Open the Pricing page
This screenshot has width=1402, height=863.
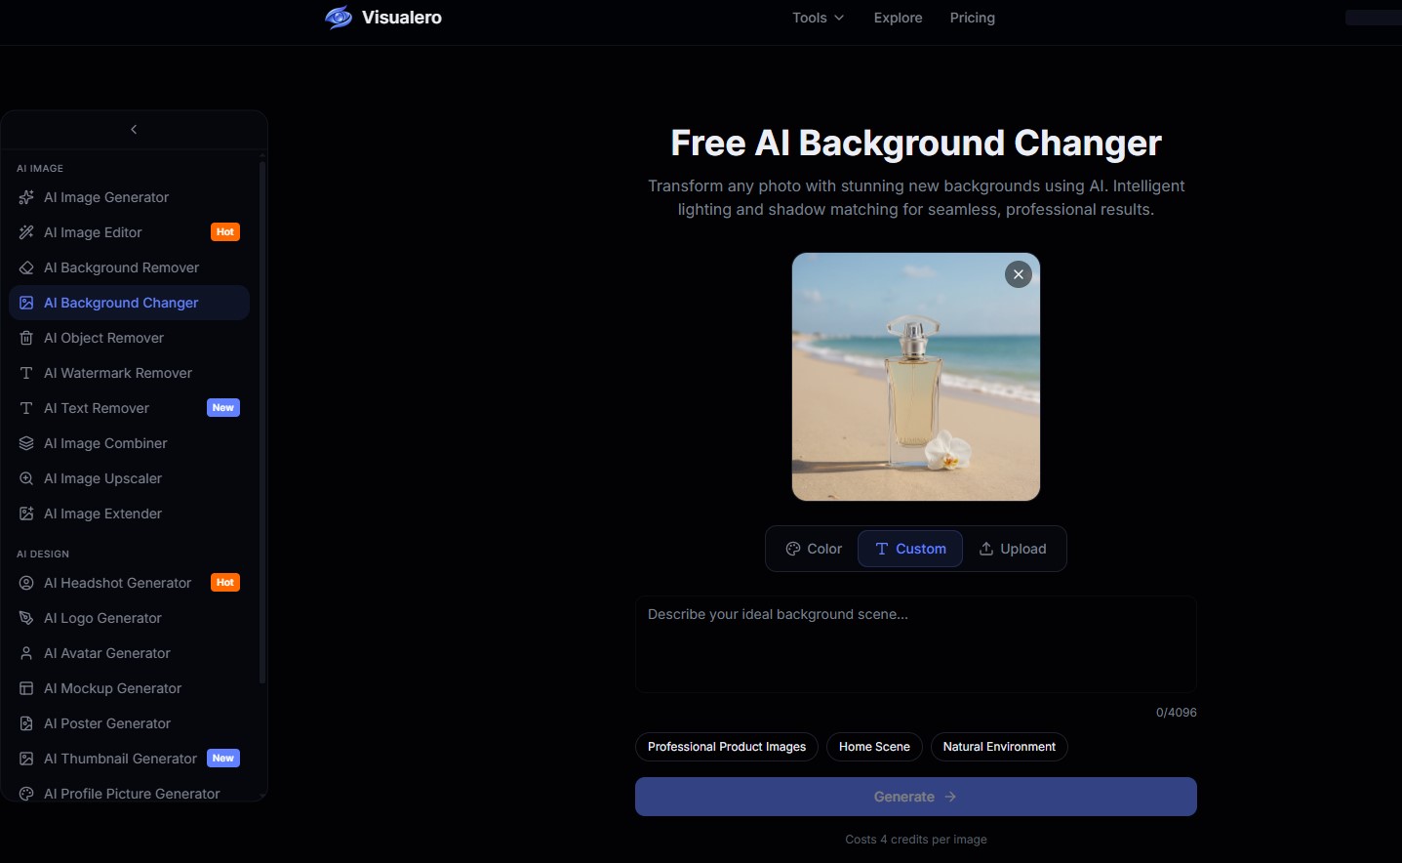(972, 18)
